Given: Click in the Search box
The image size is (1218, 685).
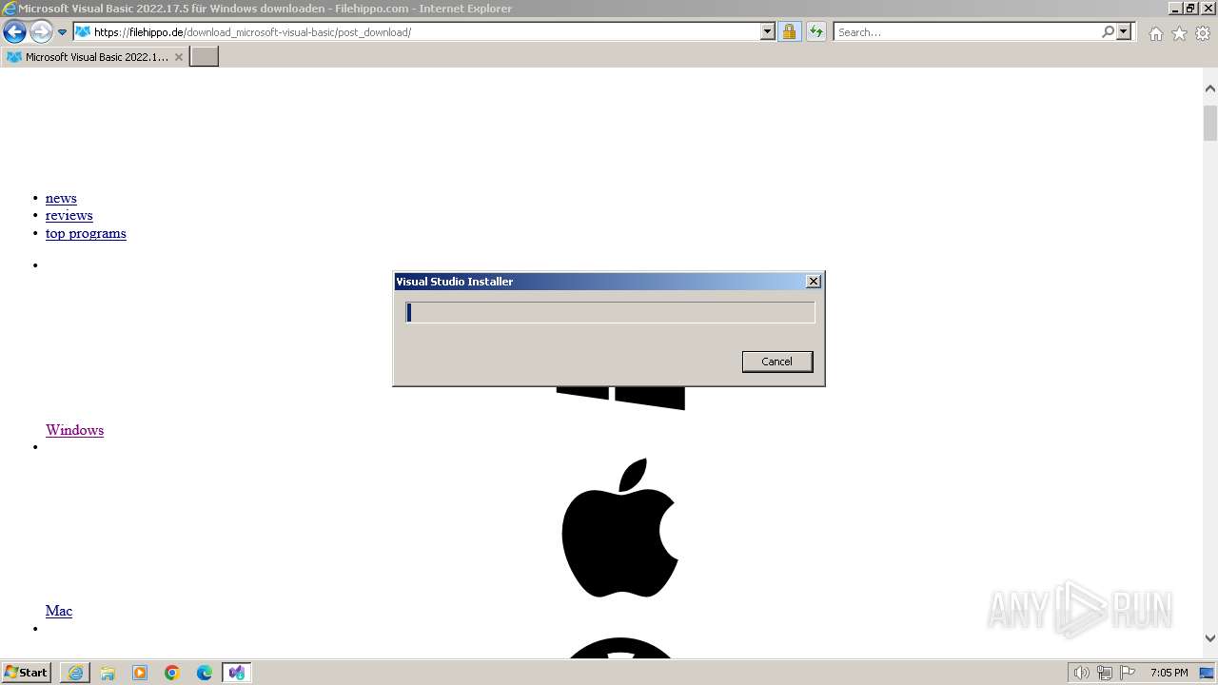Looking at the screenshot, I should 966,32.
